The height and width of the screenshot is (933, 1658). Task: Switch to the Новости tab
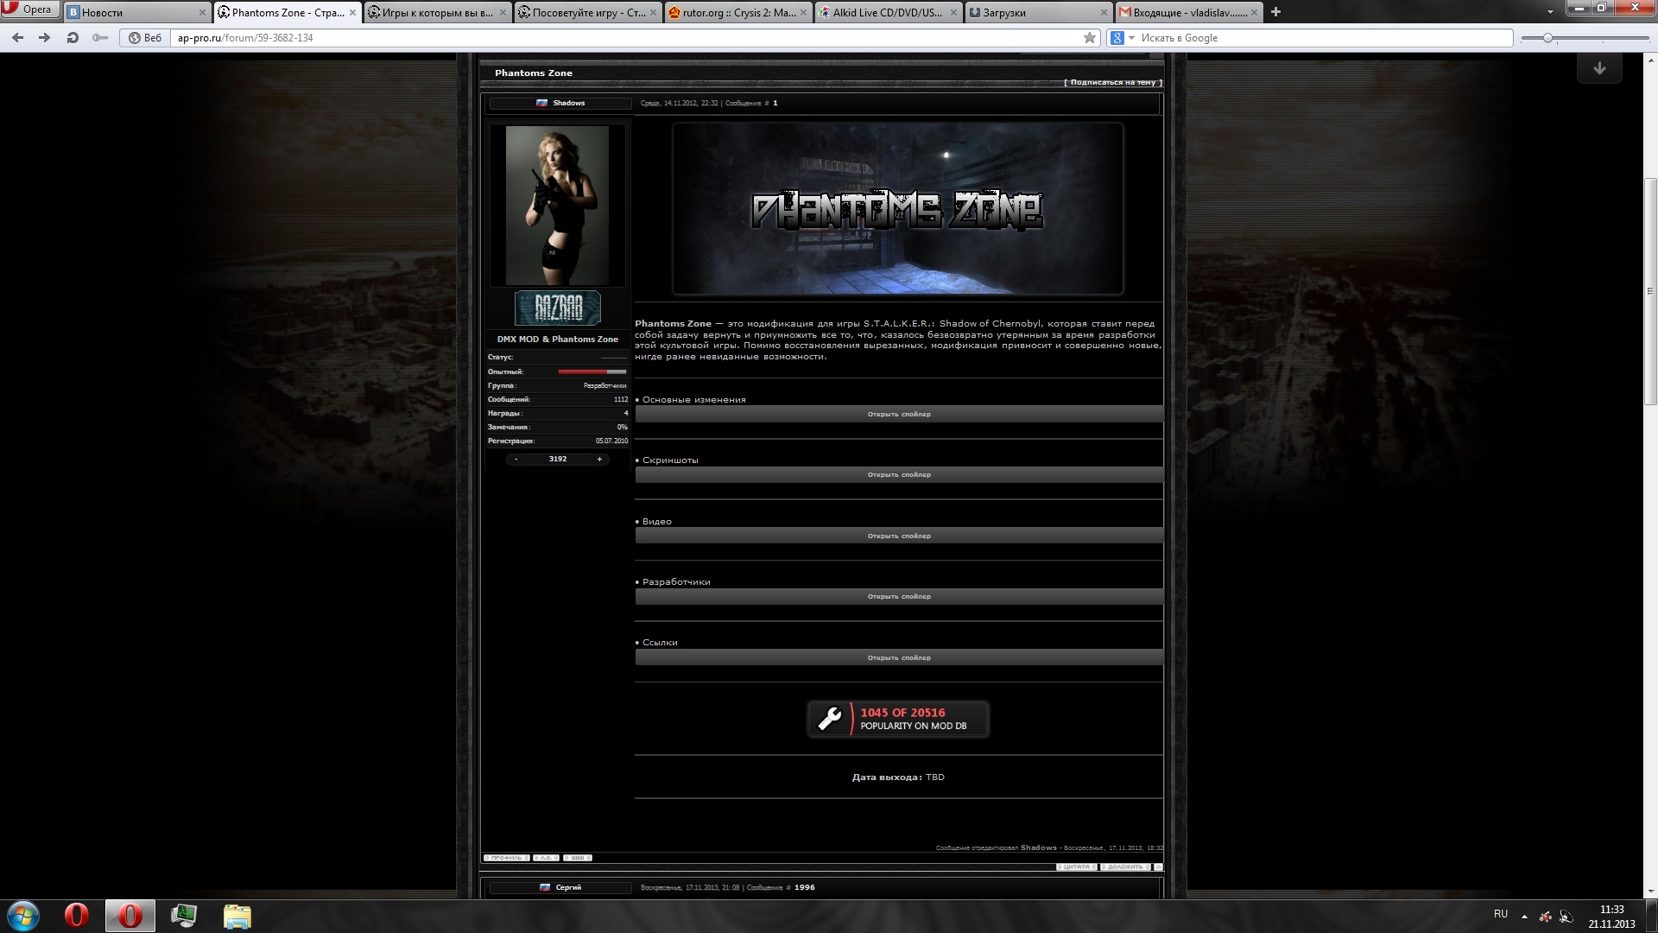pyautogui.click(x=130, y=13)
